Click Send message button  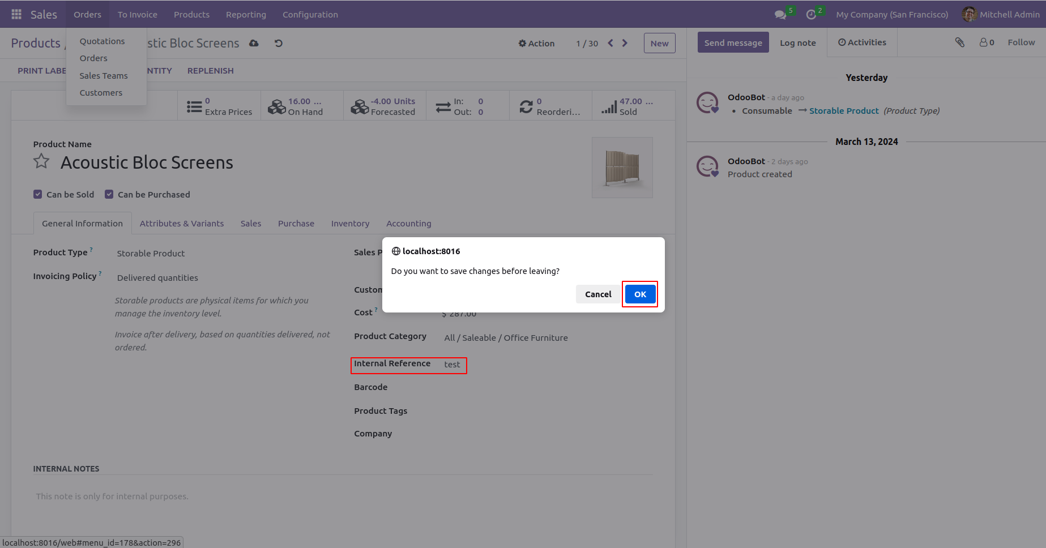(733, 43)
